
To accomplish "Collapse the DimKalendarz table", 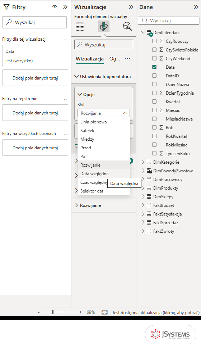I will point(143,33).
